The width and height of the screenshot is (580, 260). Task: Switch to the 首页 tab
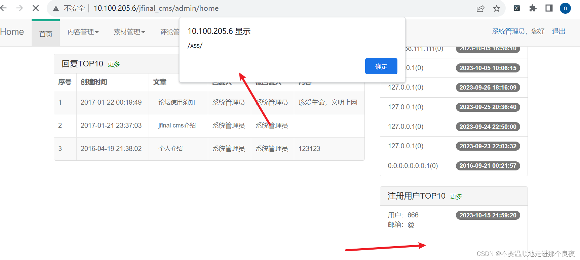pyautogui.click(x=46, y=34)
